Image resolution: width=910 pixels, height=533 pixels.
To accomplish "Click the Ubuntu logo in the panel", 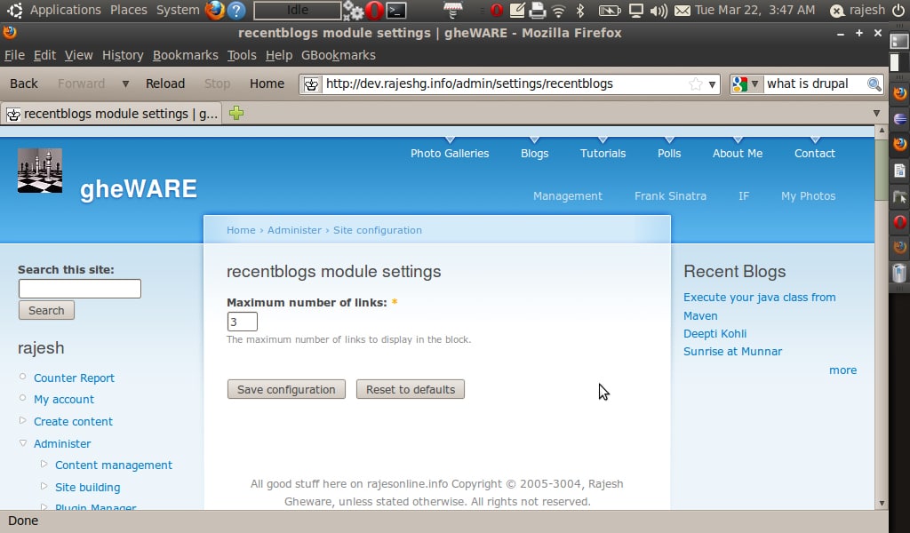I will coord(14,10).
